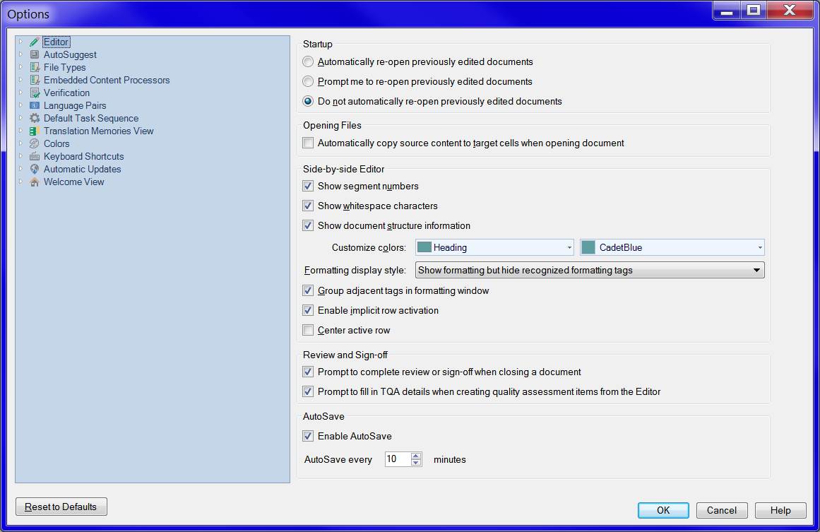Check the Center active row option
Screen dimensions: 820x532
(x=308, y=331)
